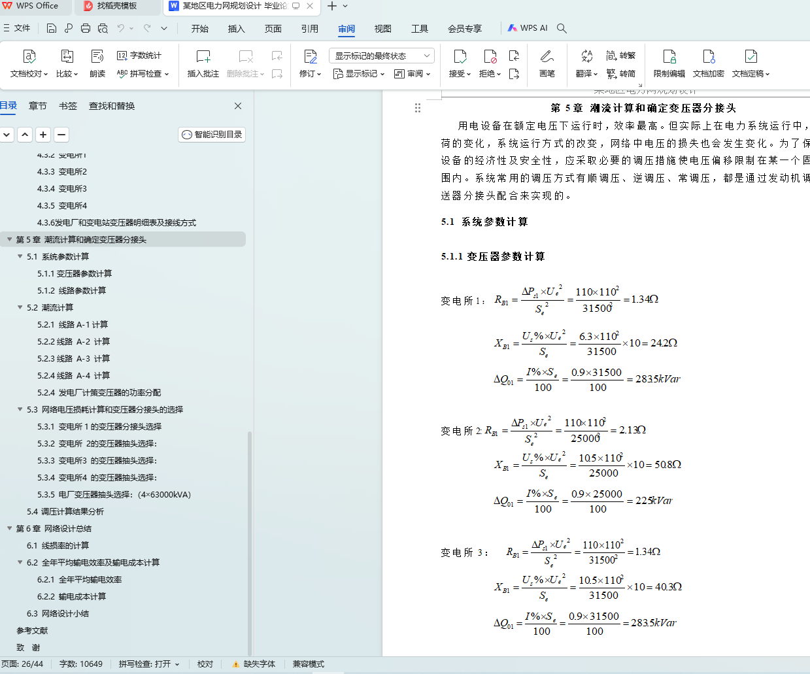Click 转繁 convert to traditional Chinese
This screenshot has height=674, width=810.
click(621, 56)
